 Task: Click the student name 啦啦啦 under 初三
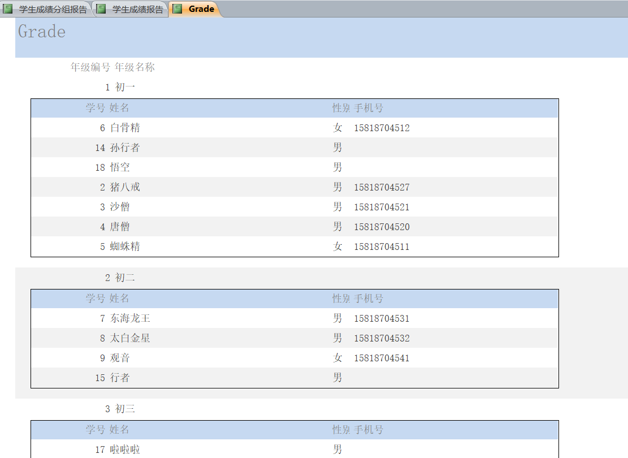click(125, 450)
